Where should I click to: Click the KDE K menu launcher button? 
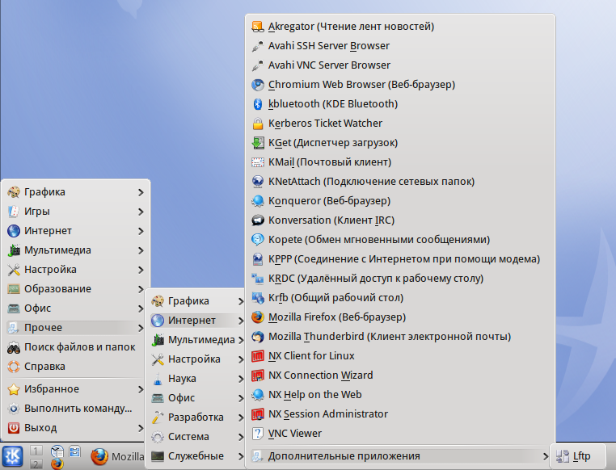tap(13, 456)
